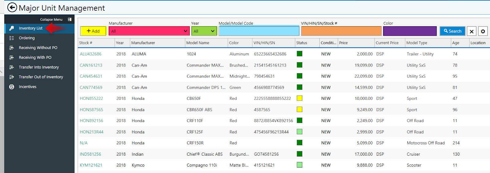Click the Receiving Without PO icon
Image resolution: width=490 pixels, height=173 pixels.
(12, 48)
